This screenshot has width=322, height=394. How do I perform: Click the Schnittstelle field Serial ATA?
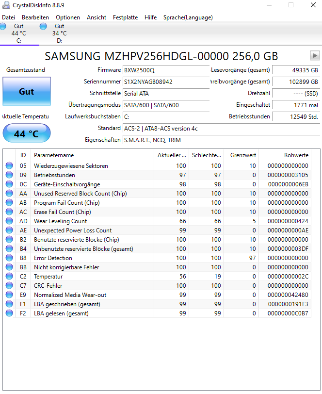(166, 94)
